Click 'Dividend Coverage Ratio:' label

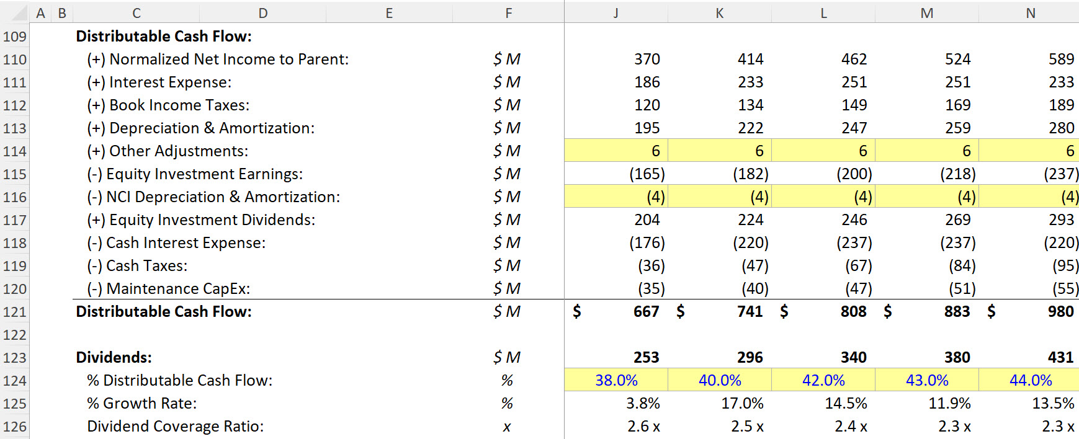176,427
